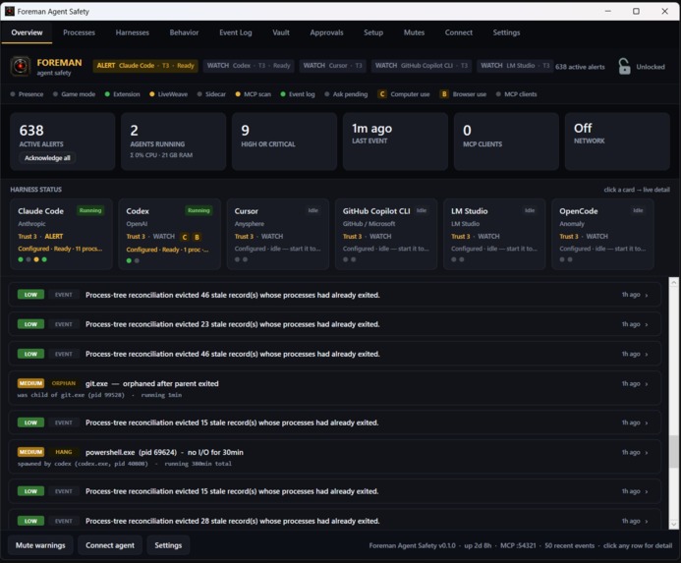Click the 638 Active Alerts count
This screenshot has width=681, height=563.
click(31, 131)
